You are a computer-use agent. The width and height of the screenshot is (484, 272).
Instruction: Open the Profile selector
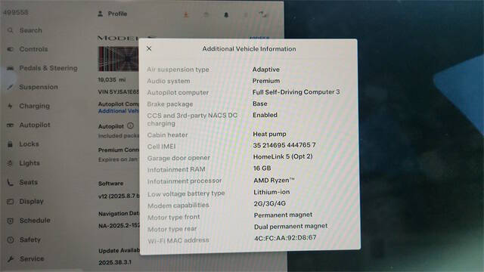pyautogui.click(x=113, y=14)
